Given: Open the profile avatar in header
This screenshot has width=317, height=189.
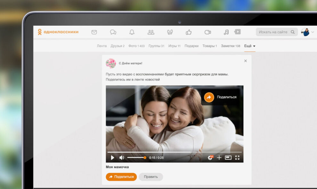Looking at the screenshot, I should 305,32.
